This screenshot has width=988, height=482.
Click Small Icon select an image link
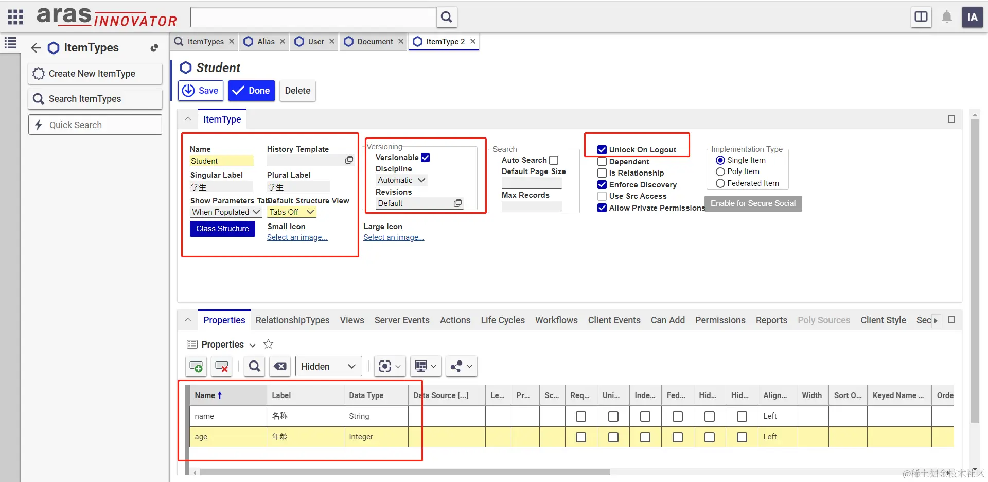pyautogui.click(x=297, y=237)
